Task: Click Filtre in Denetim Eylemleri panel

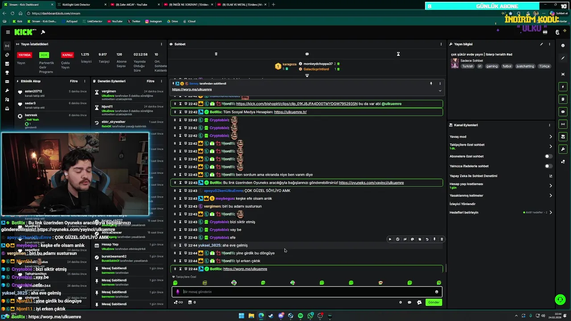Action: [x=151, y=81]
